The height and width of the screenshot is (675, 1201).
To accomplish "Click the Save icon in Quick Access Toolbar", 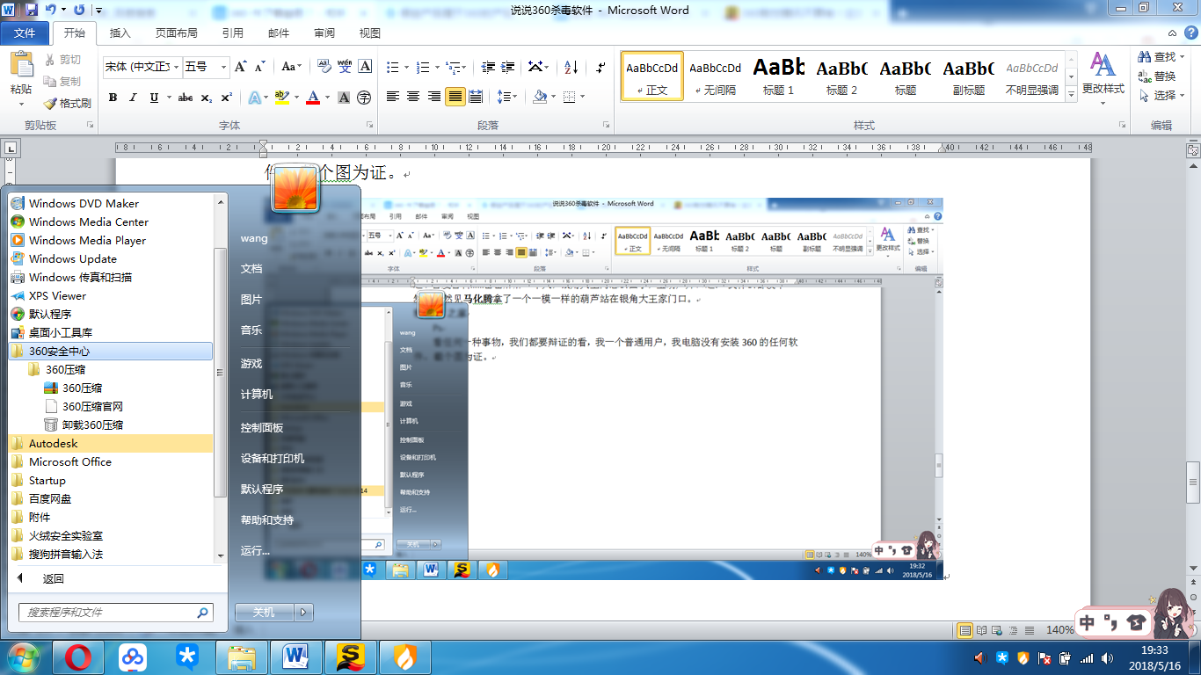I will pyautogui.click(x=32, y=10).
